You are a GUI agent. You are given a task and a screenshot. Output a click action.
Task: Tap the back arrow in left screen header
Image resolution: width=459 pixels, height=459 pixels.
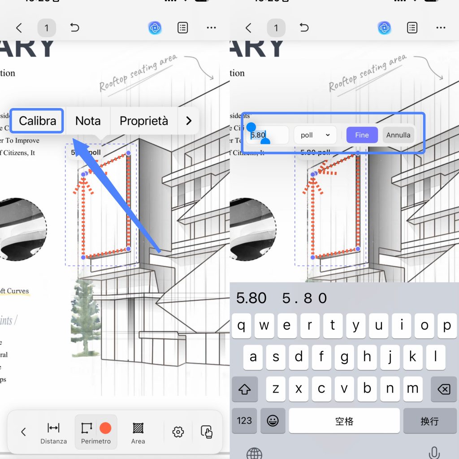click(19, 28)
